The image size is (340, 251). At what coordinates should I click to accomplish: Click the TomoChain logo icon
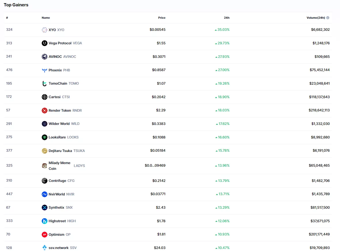(x=44, y=83)
